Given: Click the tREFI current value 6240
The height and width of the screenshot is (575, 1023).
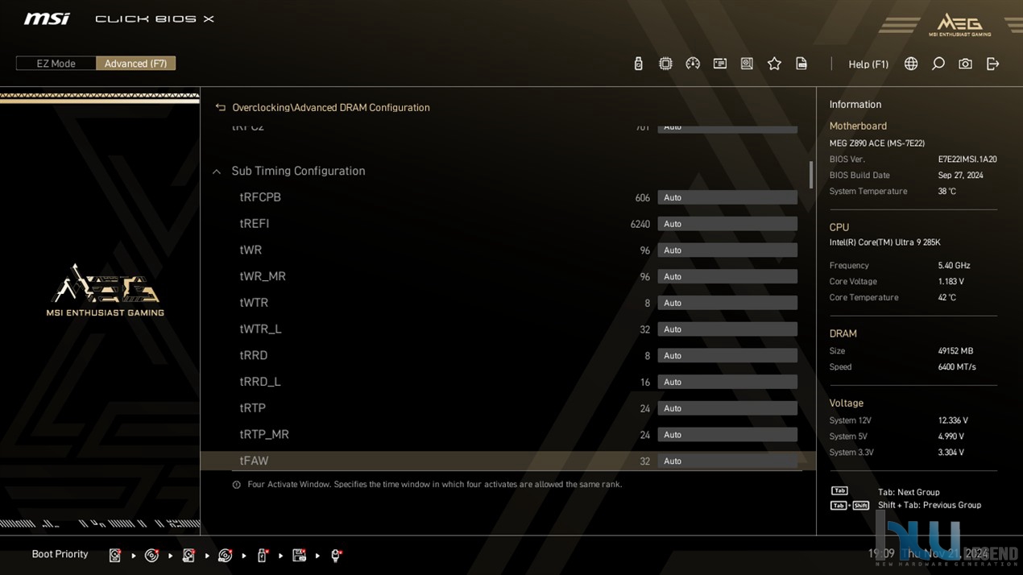Looking at the screenshot, I should coord(640,224).
